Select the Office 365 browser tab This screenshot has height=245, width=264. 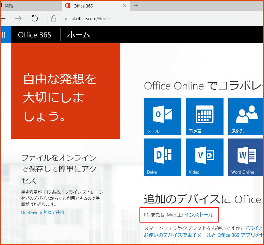[x=96, y=6]
